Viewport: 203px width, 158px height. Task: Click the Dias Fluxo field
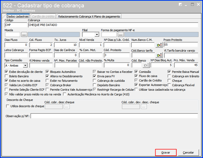16,45
